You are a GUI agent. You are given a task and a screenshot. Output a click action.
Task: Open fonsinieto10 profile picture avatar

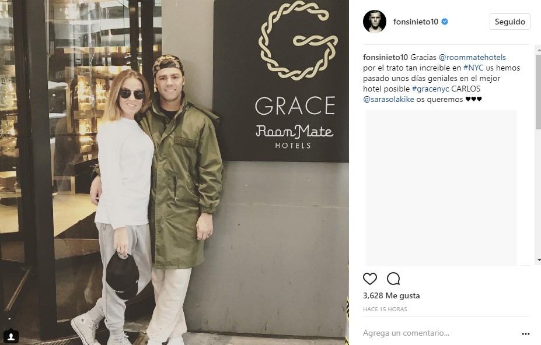[374, 22]
